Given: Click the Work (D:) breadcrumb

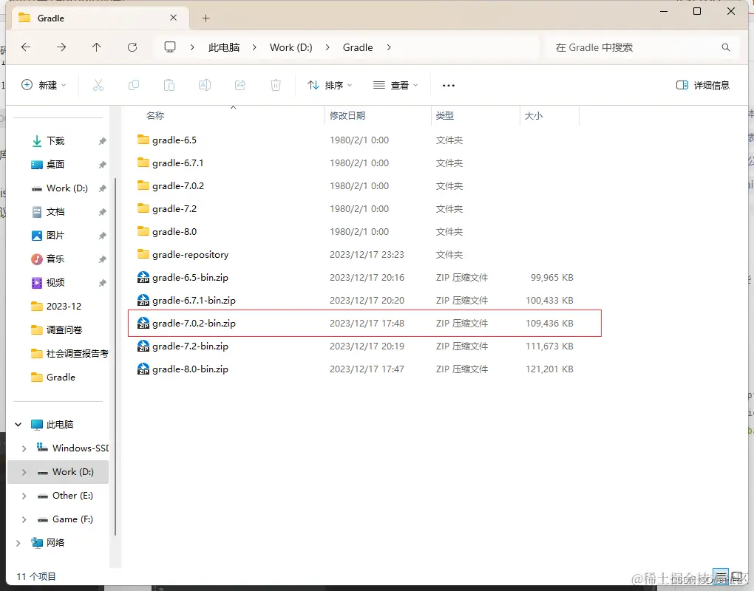Looking at the screenshot, I should coord(291,47).
